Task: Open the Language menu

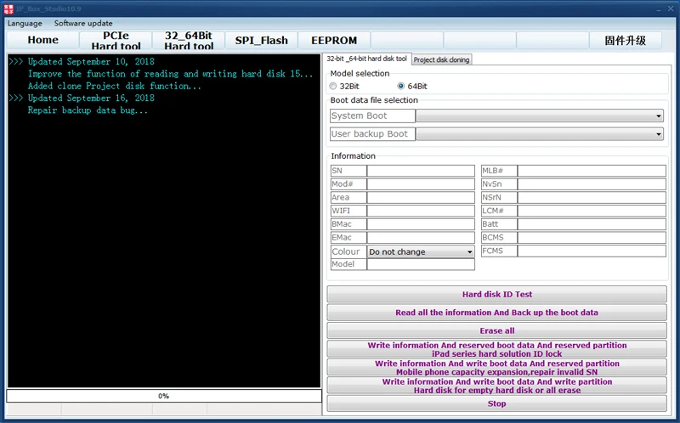Action: click(25, 24)
